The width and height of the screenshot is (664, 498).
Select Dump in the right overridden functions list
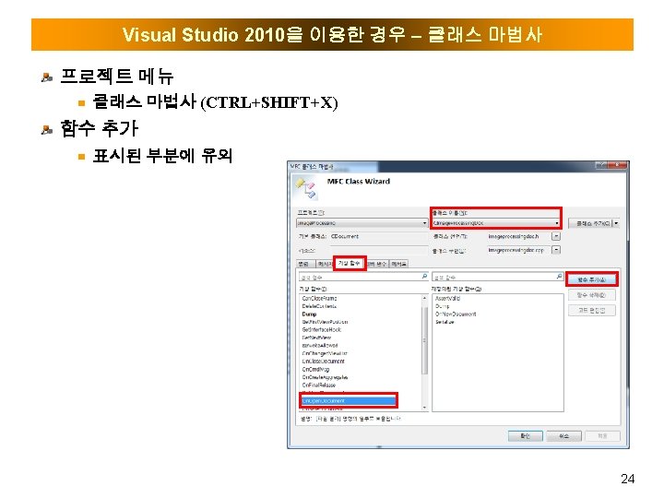pos(442,306)
